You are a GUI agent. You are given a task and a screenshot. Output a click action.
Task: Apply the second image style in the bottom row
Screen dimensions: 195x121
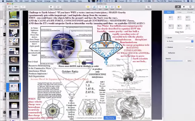[x=179, y=27]
